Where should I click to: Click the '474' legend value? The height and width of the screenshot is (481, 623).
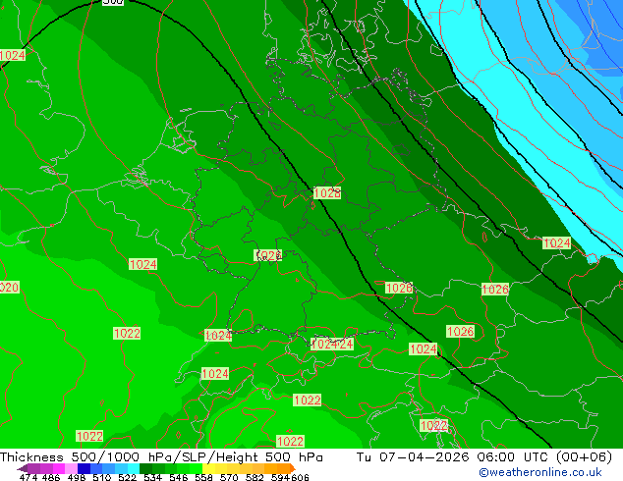point(28,477)
